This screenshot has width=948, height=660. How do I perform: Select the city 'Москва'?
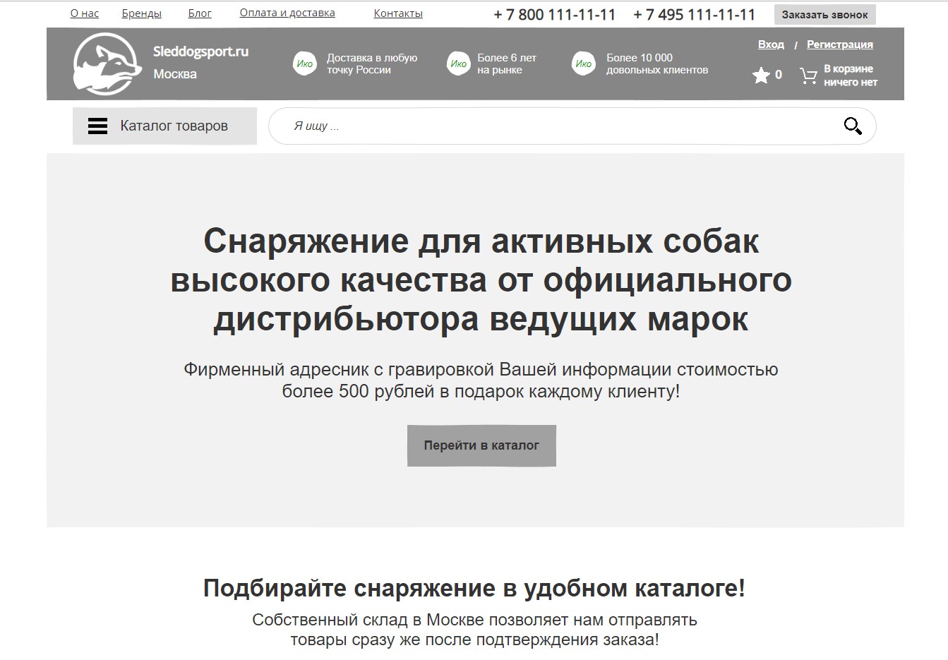pyautogui.click(x=175, y=74)
